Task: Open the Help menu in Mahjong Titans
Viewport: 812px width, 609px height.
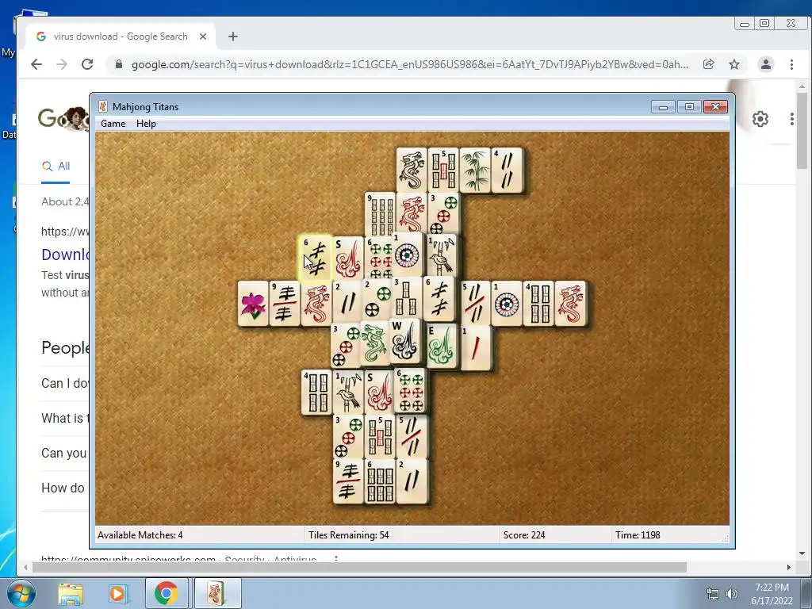Action: 146,124
